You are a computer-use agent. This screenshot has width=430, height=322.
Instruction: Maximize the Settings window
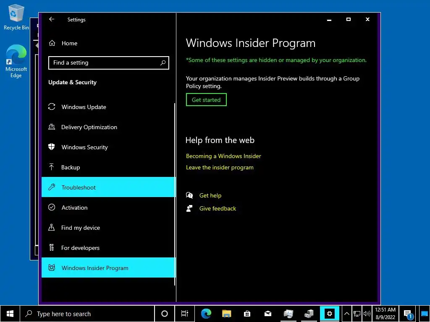(x=348, y=19)
